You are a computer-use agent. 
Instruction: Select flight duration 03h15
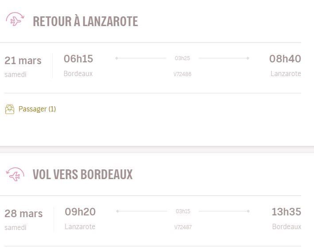(x=182, y=211)
